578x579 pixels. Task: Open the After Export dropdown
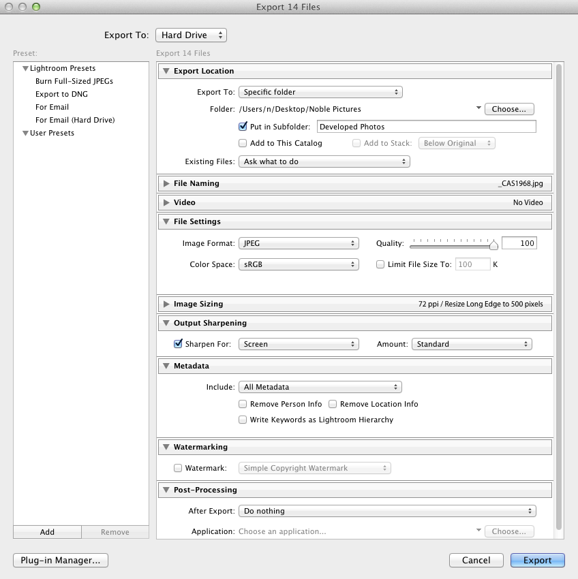[386, 510]
